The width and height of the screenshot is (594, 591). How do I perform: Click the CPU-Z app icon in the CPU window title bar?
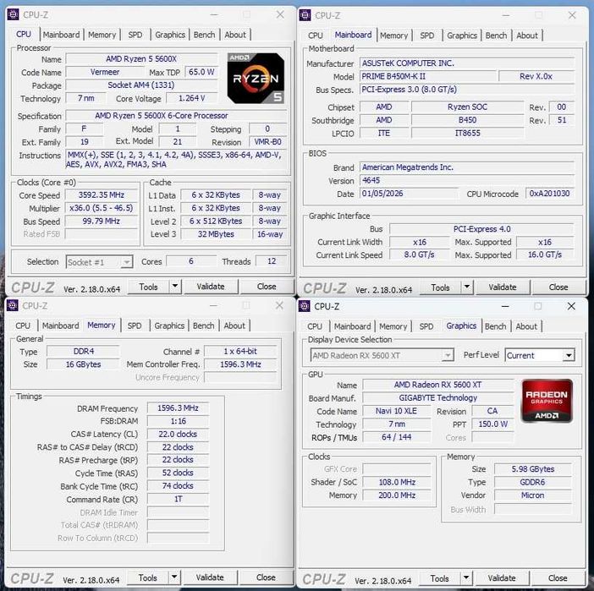click(x=13, y=14)
